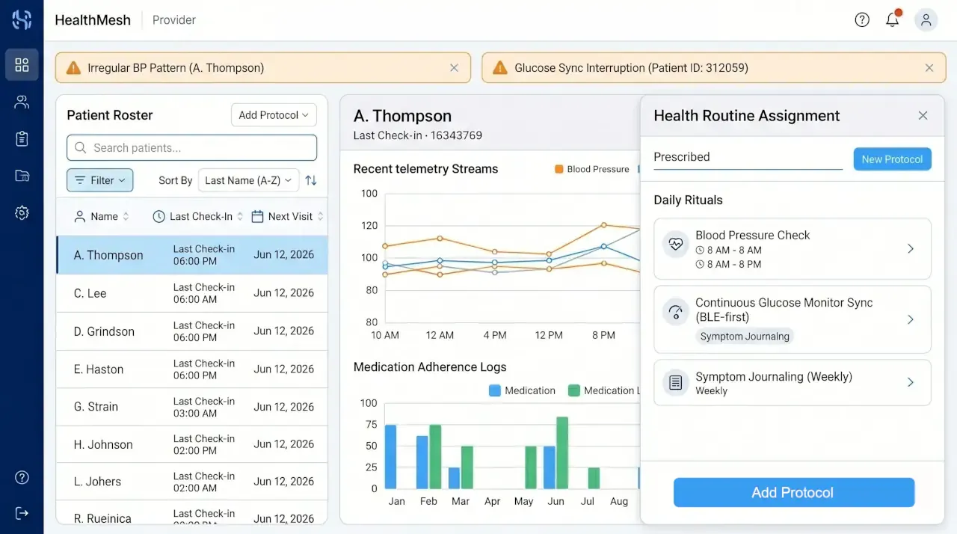957x534 pixels.
Task: Click the New Protocol button
Action: click(892, 159)
